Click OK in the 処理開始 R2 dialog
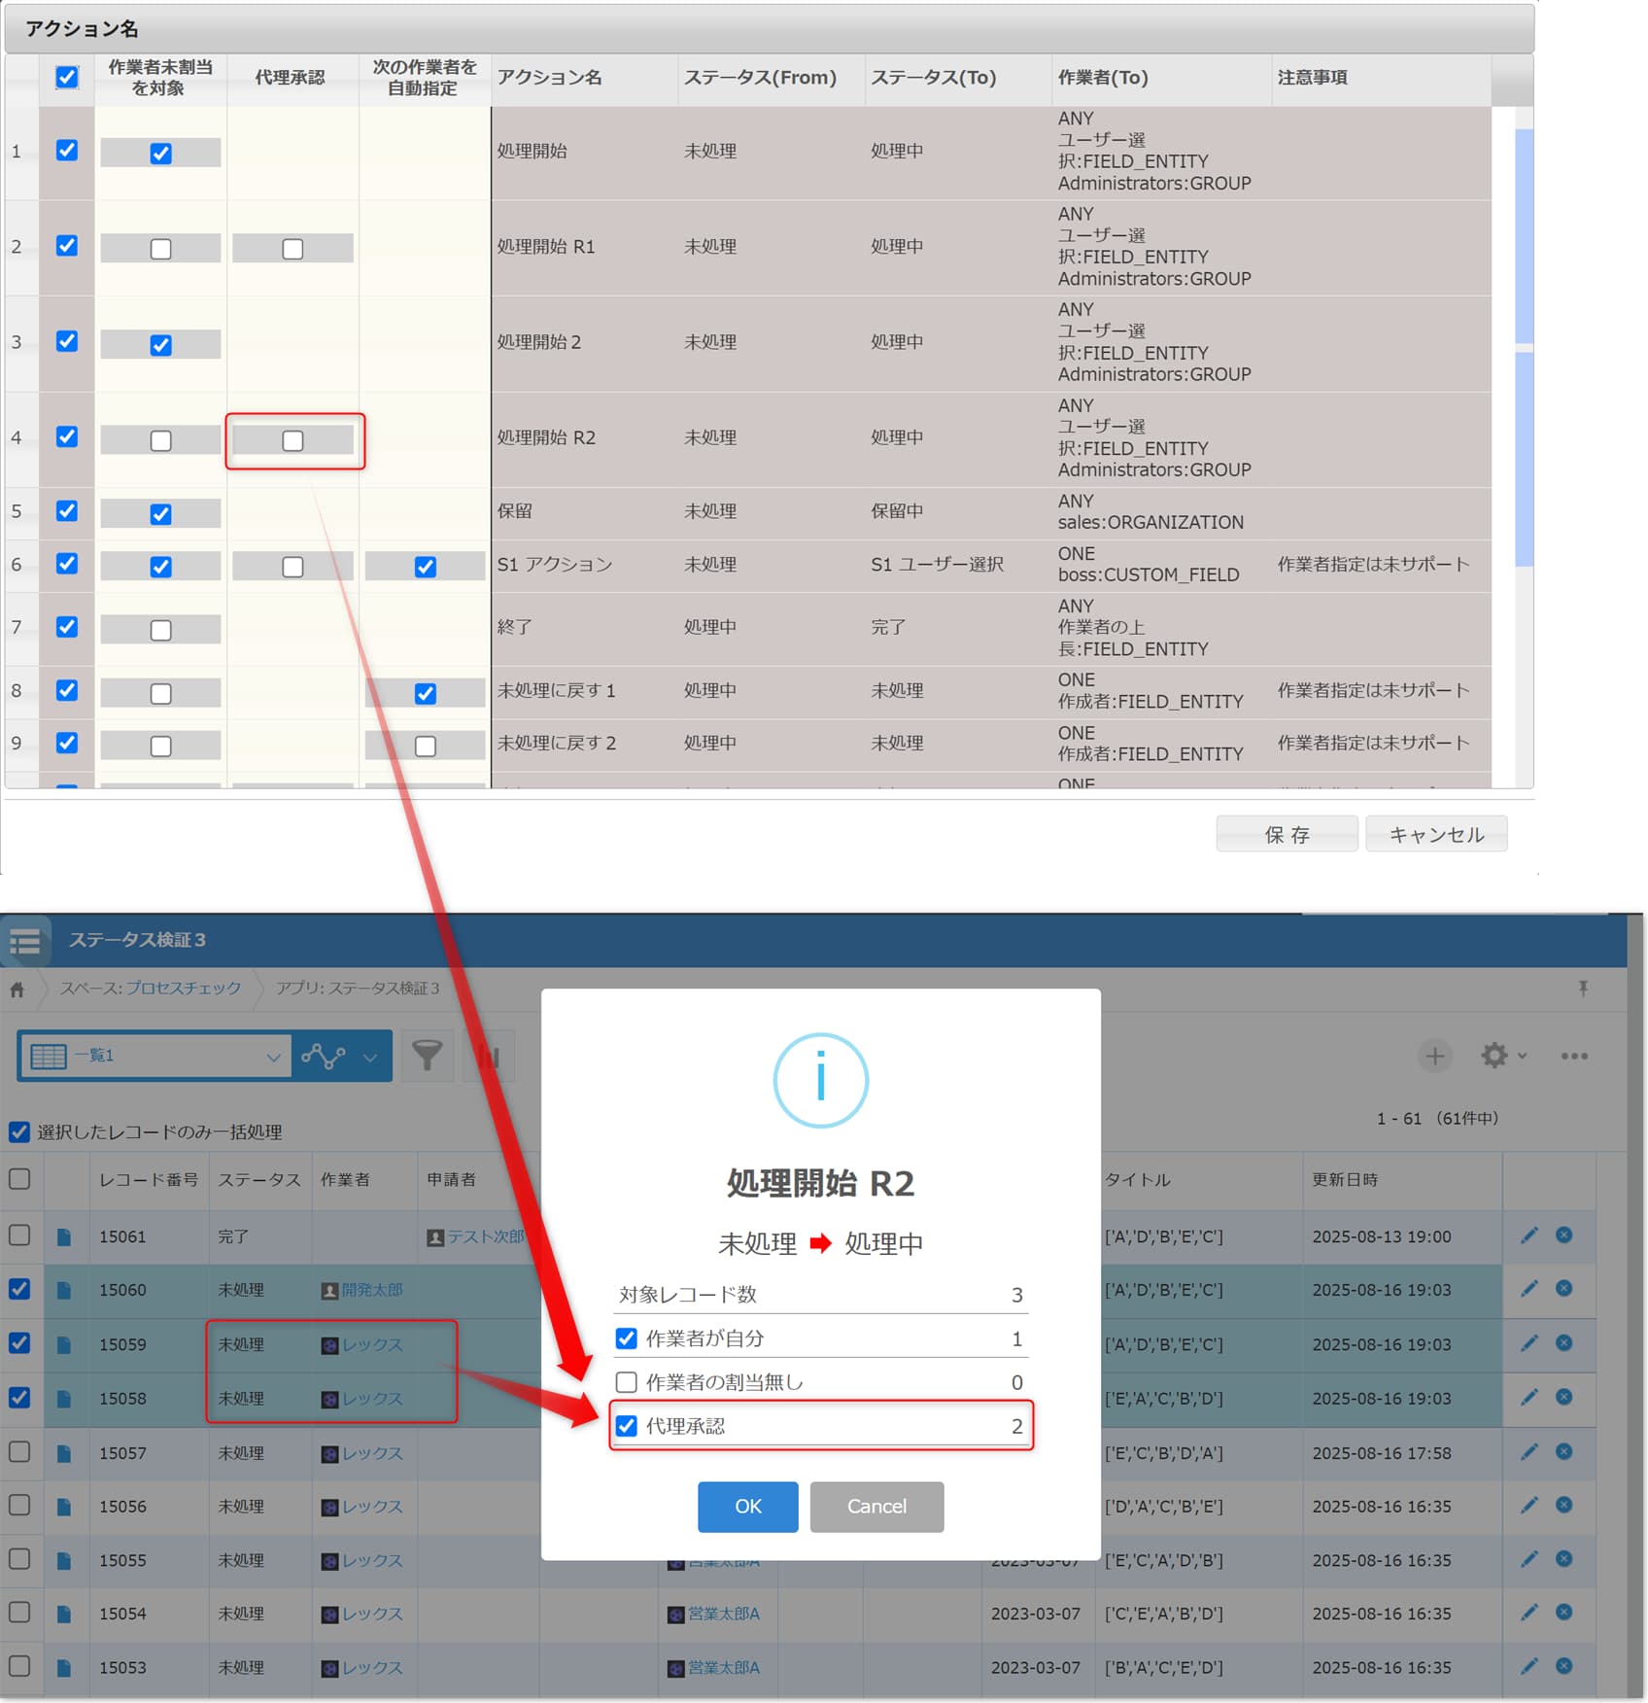1648x1703 pixels. coord(747,1506)
